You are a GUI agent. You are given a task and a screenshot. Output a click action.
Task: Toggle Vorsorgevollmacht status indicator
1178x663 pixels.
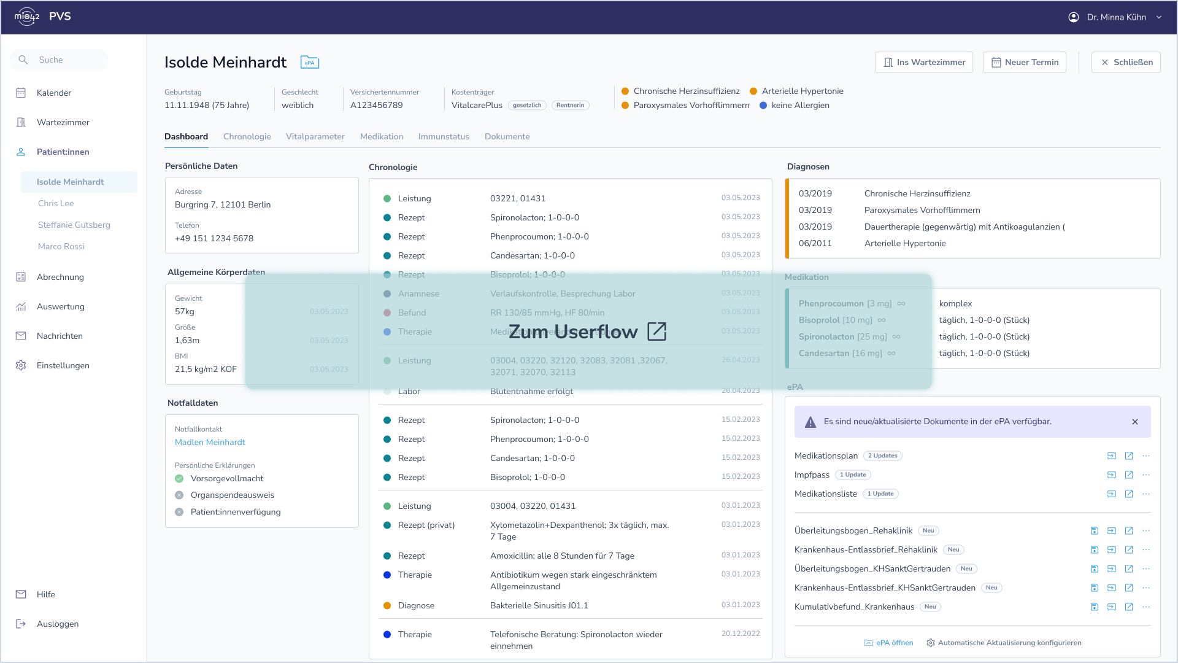pyautogui.click(x=179, y=479)
